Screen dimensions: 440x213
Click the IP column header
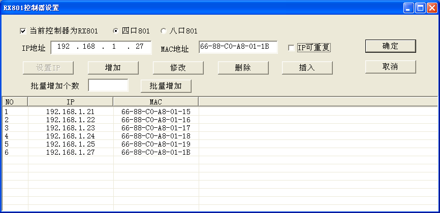[x=71, y=101]
